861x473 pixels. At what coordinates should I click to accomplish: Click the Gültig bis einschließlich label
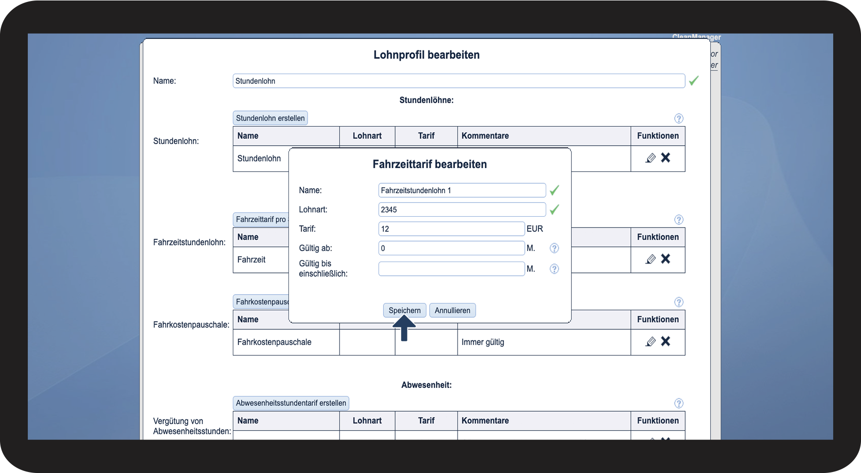[323, 268]
